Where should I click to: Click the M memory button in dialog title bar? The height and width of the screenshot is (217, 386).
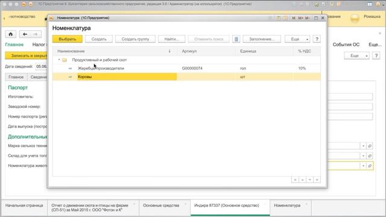pyautogui.click(x=294, y=18)
